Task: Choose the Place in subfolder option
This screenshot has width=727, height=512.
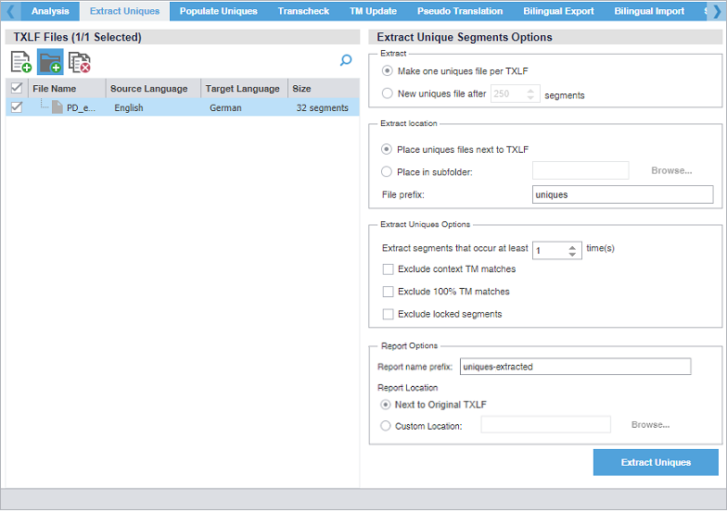Action: [388, 171]
